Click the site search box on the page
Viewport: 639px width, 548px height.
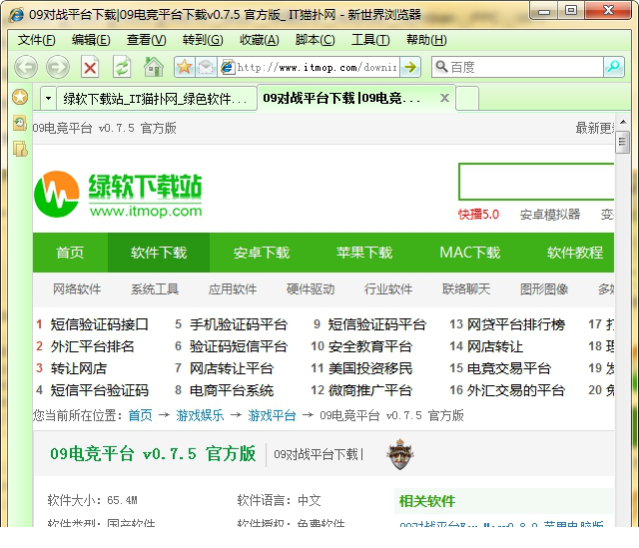click(536, 182)
